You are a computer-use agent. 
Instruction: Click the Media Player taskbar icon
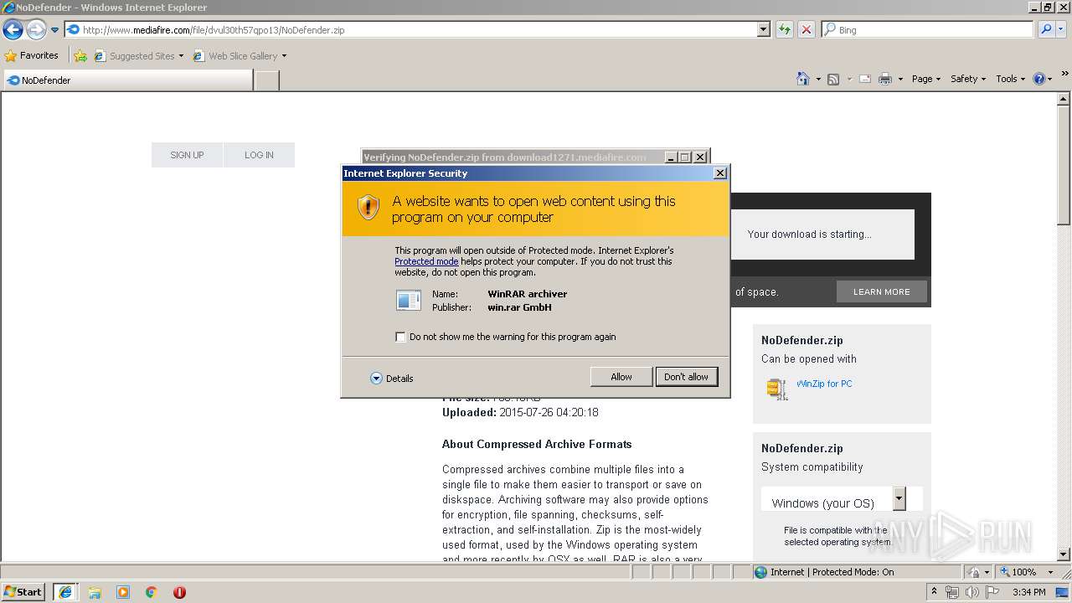tap(123, 592)
